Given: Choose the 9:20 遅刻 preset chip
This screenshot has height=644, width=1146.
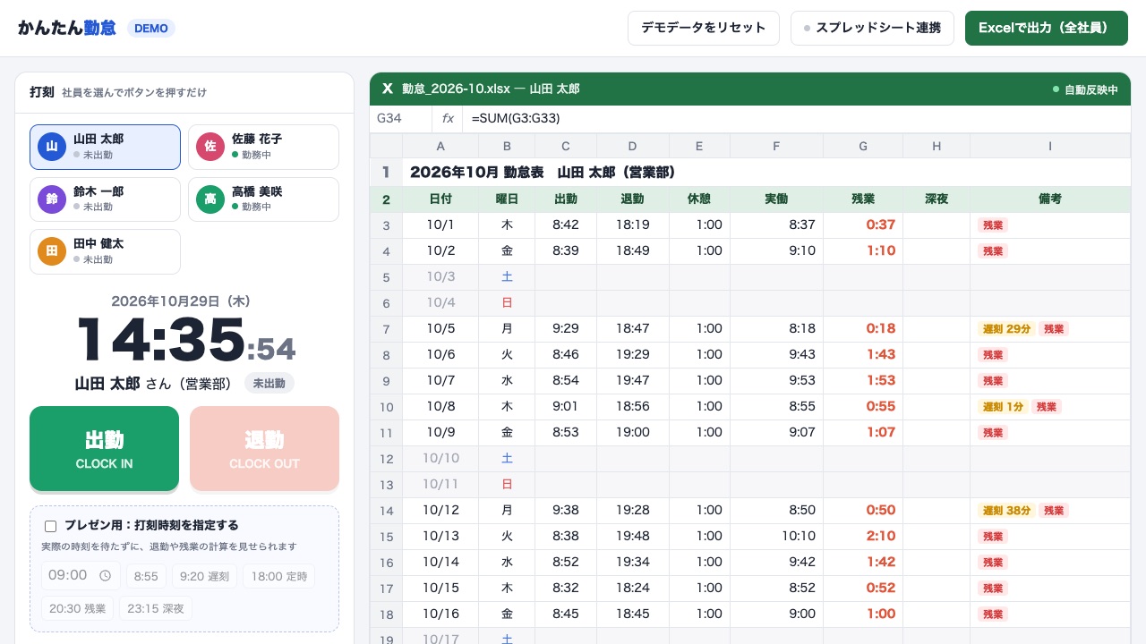Looking at the screenshot, I should 204,576.
